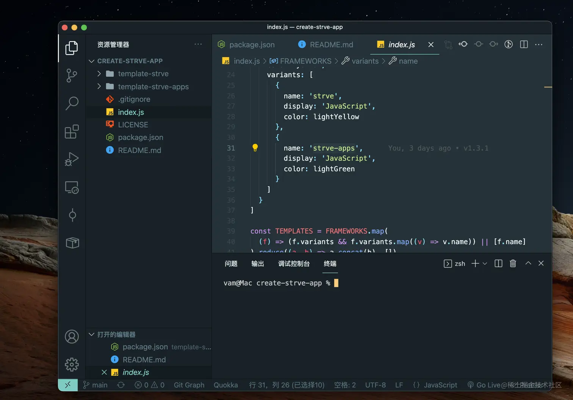The width and height of the screenshot is (573, 400).
Task: Open the Extensions view
Action: tap(72, 131)
